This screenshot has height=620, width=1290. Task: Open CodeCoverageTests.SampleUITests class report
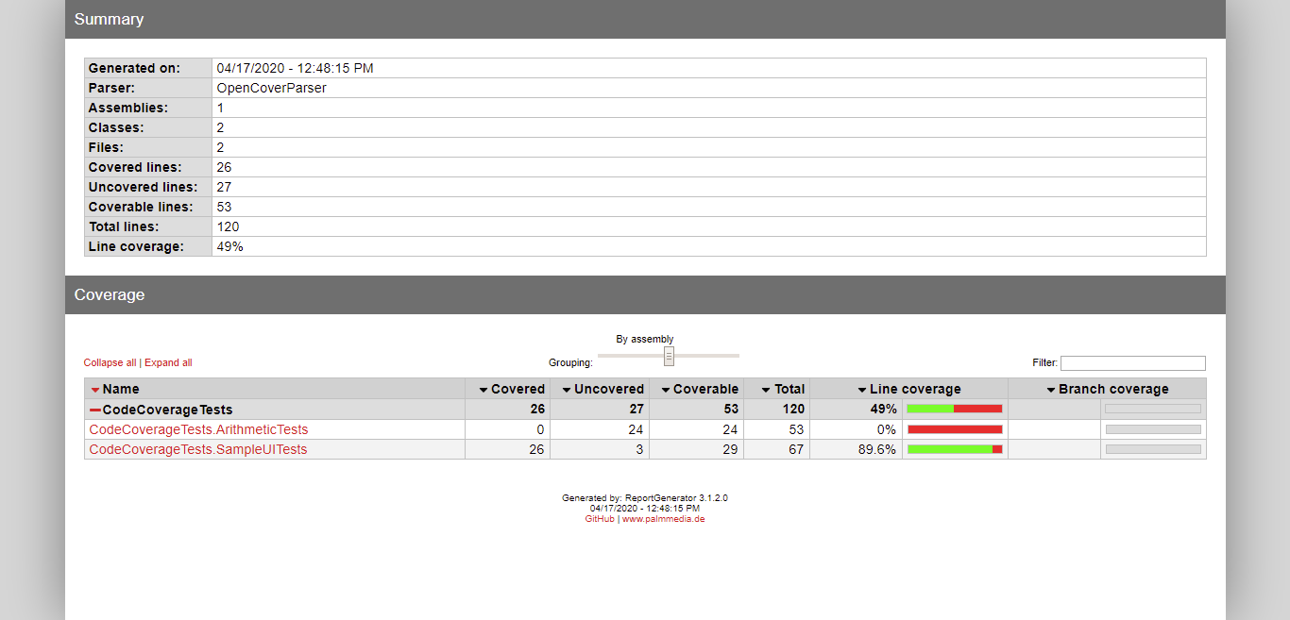click(198, 449)
